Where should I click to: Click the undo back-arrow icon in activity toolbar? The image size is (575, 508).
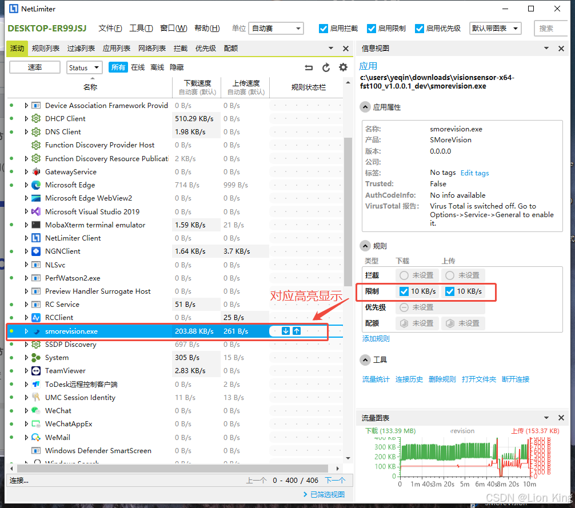[309, 67]
